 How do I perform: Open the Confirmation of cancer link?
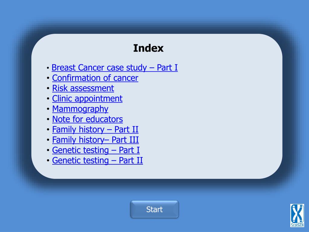95,78
